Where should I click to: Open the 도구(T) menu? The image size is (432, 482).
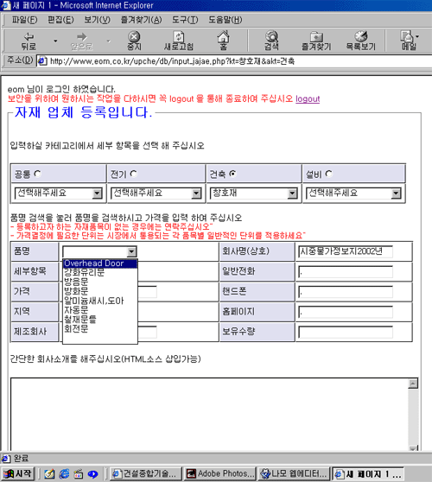click(185, 20)
